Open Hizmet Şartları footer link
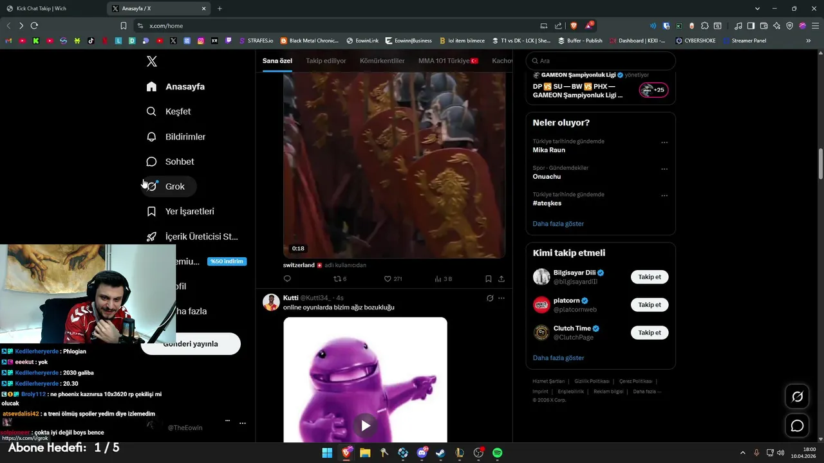Viewport: 824px width, 463px height. [548, 381]
